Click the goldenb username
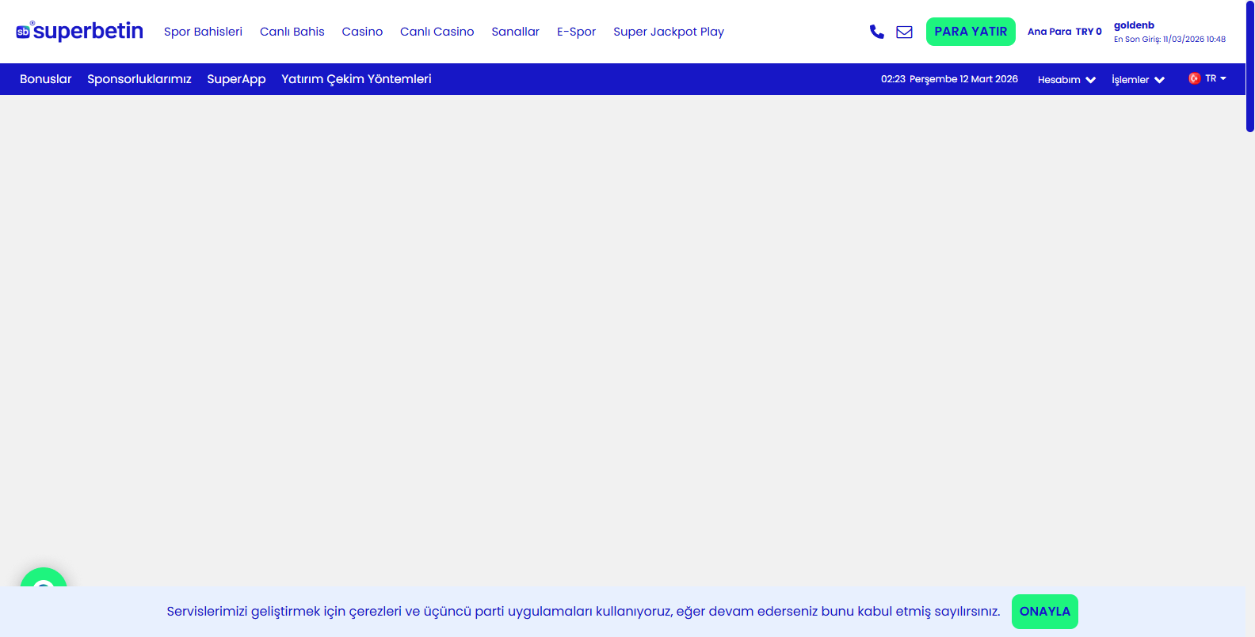Viewport: 1255px width, 637px height. click(x=1134, y=25)
